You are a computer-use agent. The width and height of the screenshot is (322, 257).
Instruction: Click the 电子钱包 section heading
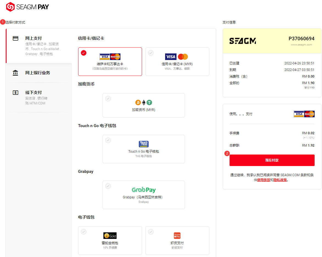[86, 217]
